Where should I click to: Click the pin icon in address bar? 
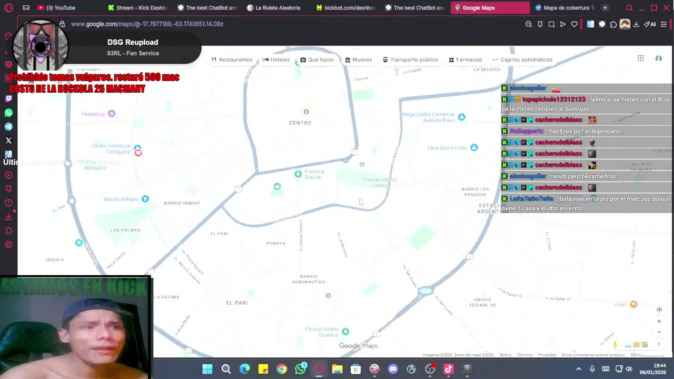540,24
